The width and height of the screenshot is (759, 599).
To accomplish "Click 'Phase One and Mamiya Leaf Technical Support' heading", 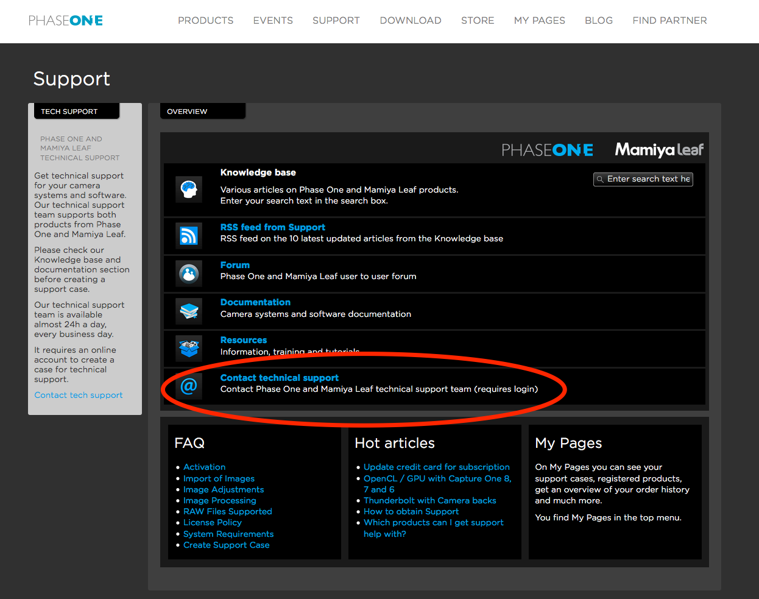I will tap(80, 148).
